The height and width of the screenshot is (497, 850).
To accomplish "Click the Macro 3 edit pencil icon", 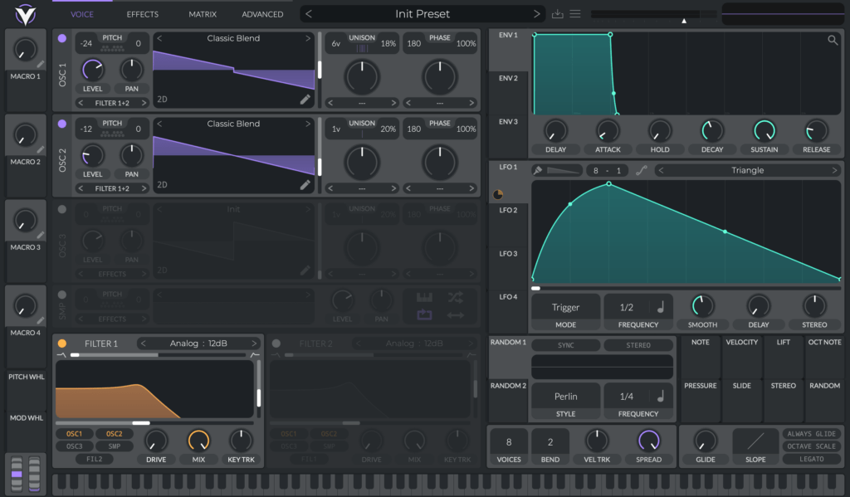I will click(41, 235).
